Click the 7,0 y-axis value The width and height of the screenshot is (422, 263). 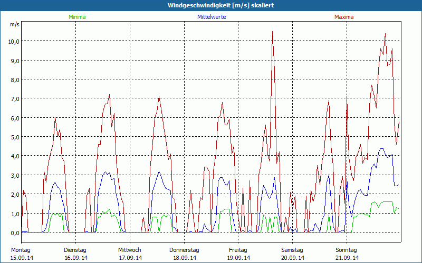point(14,98)
